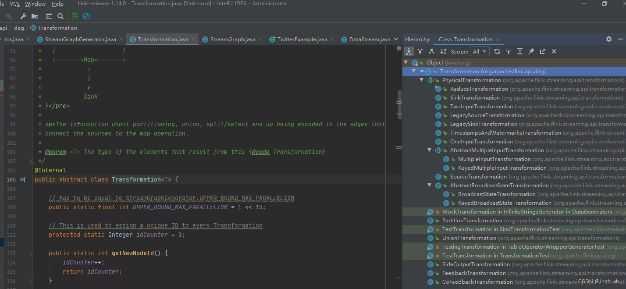
Task: Switch to Subtypes Hierarchy view
Action: click(x=431, y=51)
